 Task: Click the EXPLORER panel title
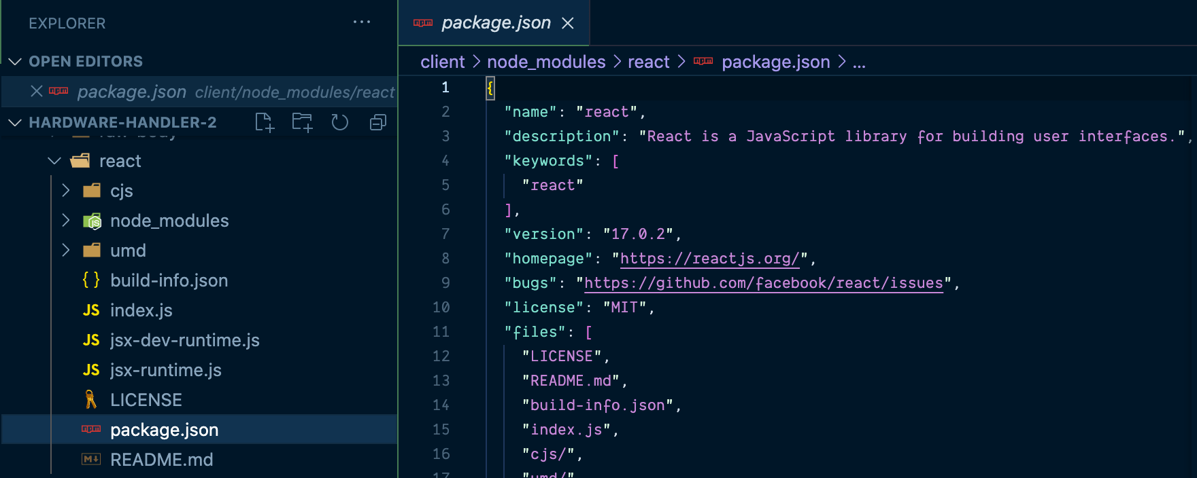(67, 23)
